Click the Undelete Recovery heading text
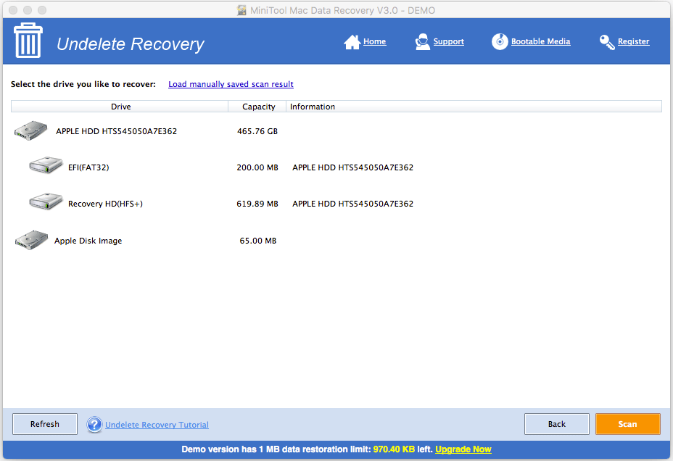The width and height of the screenshot is (673, 461). pos(131,43)
